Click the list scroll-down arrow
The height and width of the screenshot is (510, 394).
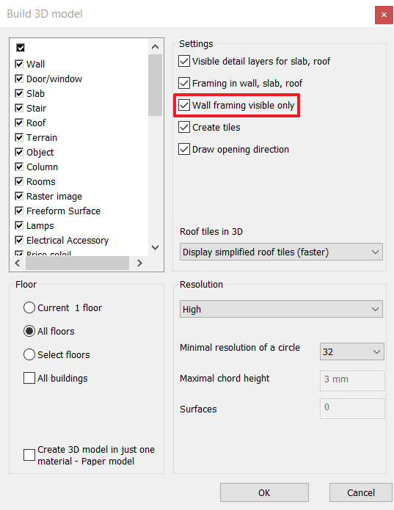pyautogui.click(x=156, y=247)
